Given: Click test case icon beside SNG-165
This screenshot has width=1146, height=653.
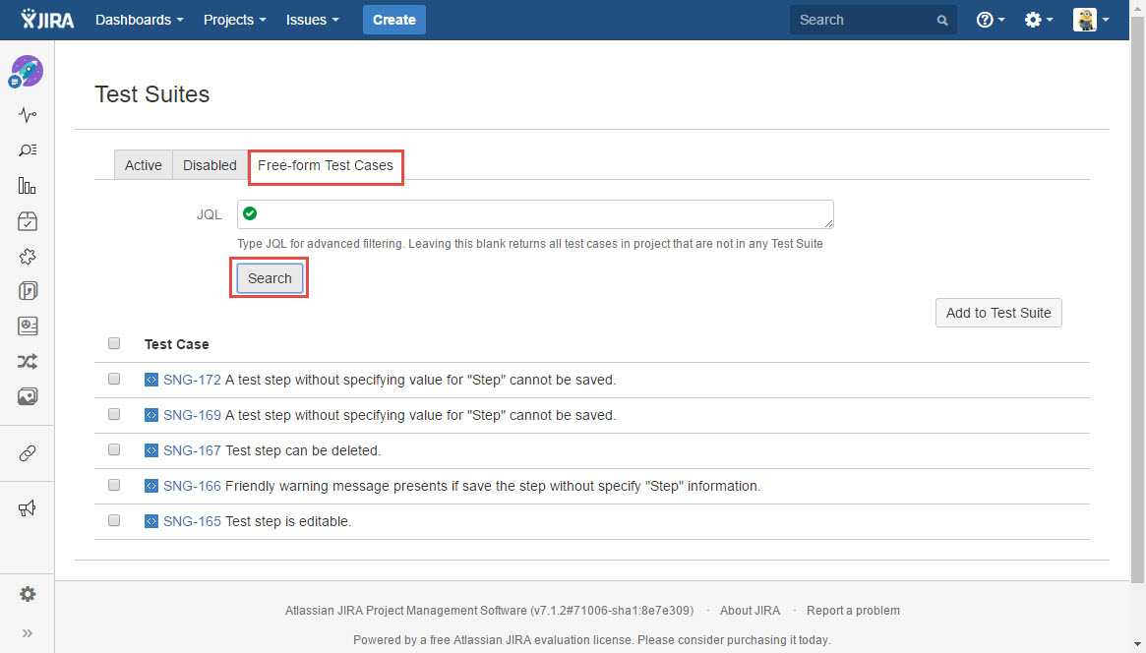Looking at the screenshot, I should point(151,521).
